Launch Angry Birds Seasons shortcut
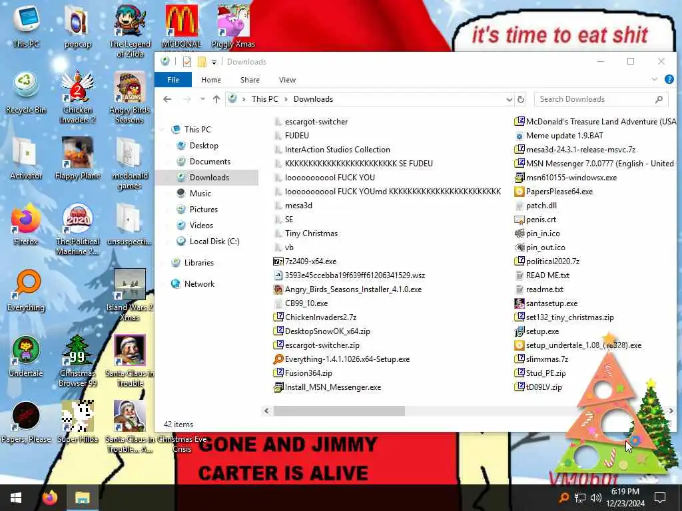 130,96
